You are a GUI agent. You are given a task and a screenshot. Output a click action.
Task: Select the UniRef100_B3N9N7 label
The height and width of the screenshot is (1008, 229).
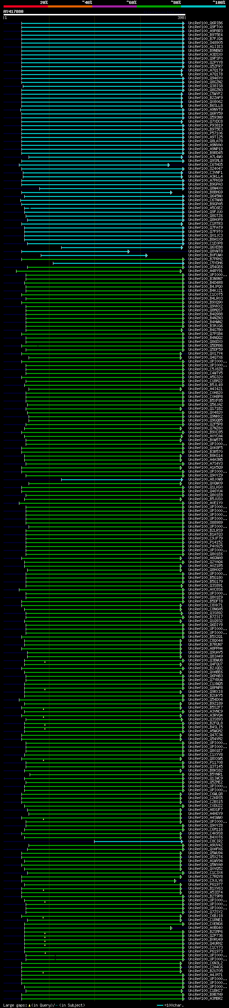pyautogui.click(x=205, y=279)
